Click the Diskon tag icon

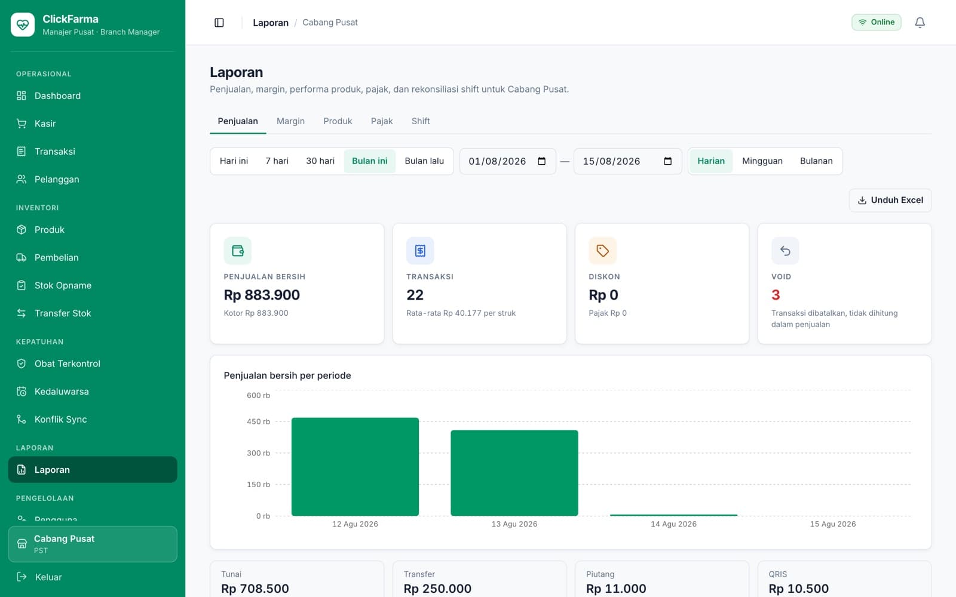pos(603,251)
